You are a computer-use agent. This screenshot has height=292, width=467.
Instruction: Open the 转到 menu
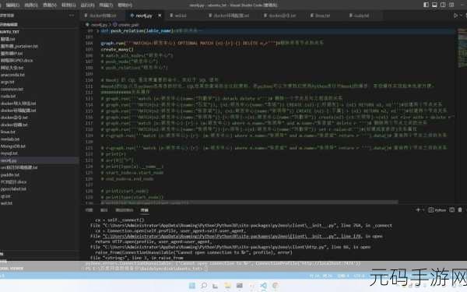[68, 5]
